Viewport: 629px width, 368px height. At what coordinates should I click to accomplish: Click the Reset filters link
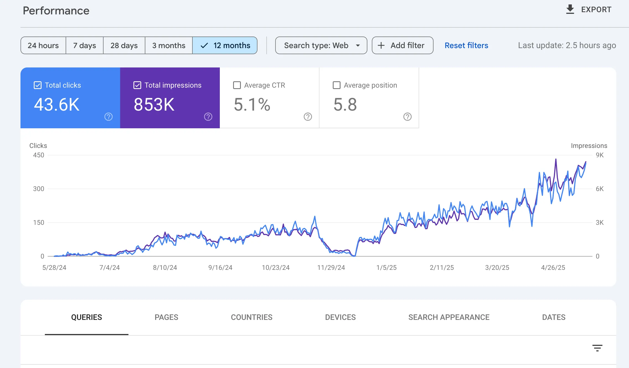click(466, 45)
